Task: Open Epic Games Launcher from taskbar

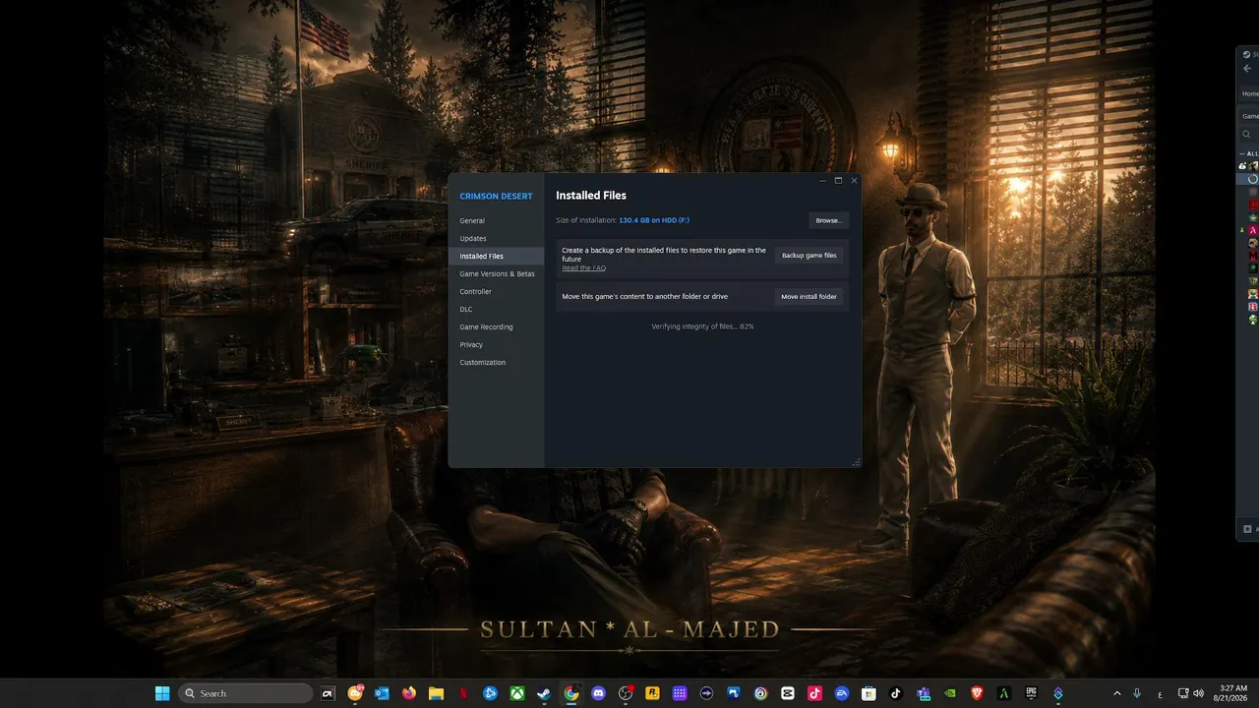Action: pyautogui.click(x=1031, y=693)
